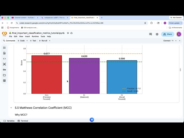Screen dimensions: 184x138
Task: Open the Terminal panel
Action: [23, 121]
